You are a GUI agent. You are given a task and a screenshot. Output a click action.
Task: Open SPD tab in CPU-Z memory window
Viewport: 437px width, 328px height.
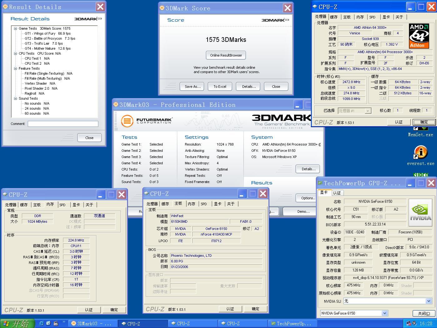point(62,205)
